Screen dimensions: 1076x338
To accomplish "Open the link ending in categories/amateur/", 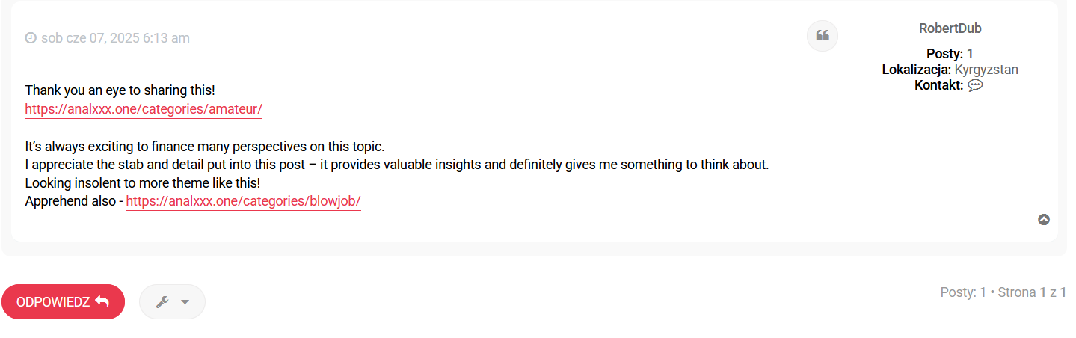I will point(144,109).
